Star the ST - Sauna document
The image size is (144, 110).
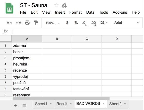click(56, 5)
